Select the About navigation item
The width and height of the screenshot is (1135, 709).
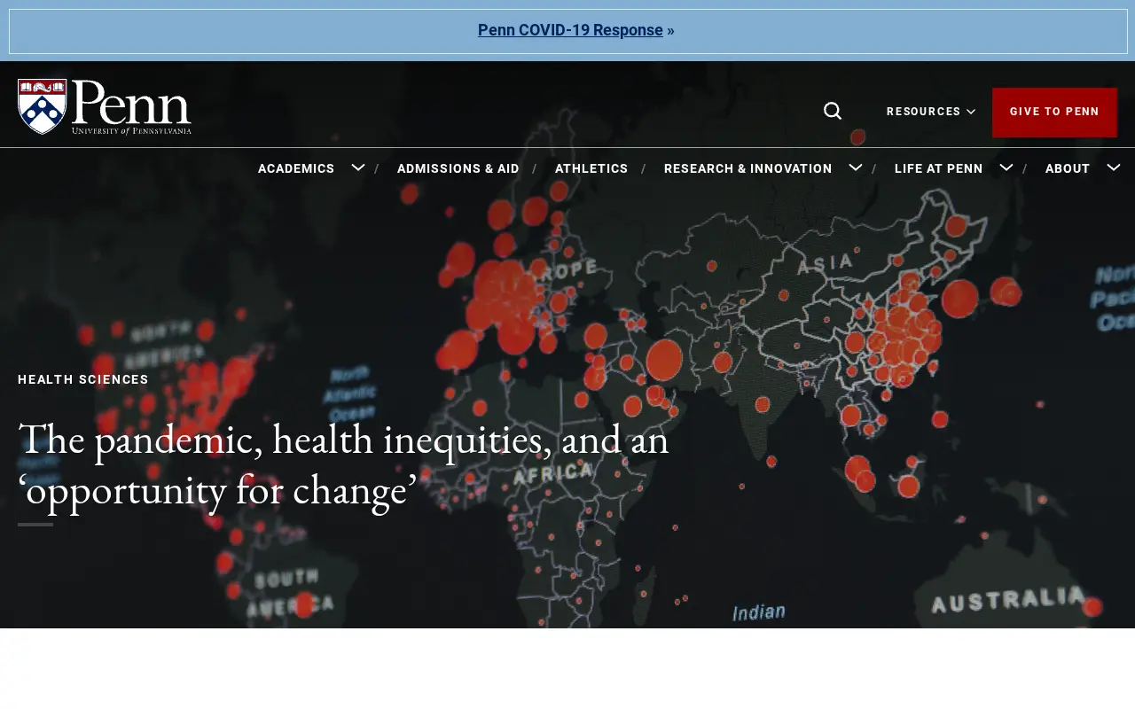pos(1068,168)
